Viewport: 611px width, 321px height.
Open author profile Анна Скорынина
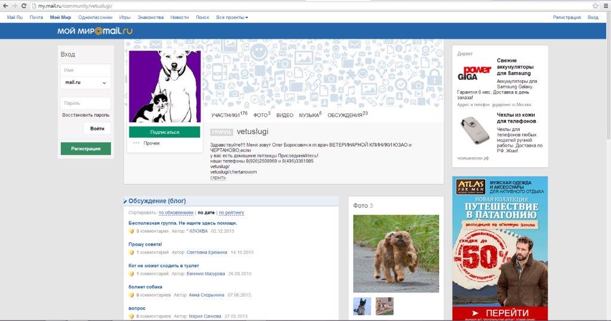pyautogui.click(x=206, y=295)
